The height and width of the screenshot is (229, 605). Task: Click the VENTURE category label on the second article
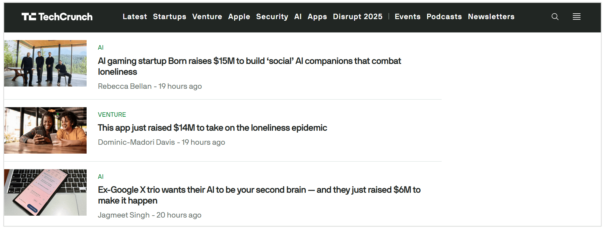(x=112, y=114)
